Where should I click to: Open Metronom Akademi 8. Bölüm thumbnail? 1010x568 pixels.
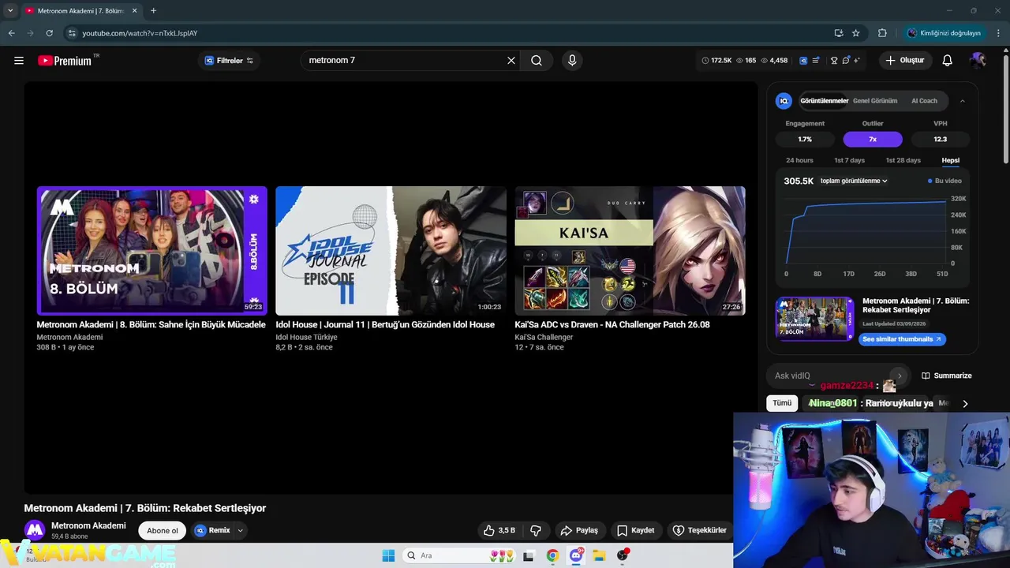tap(152, 251)
